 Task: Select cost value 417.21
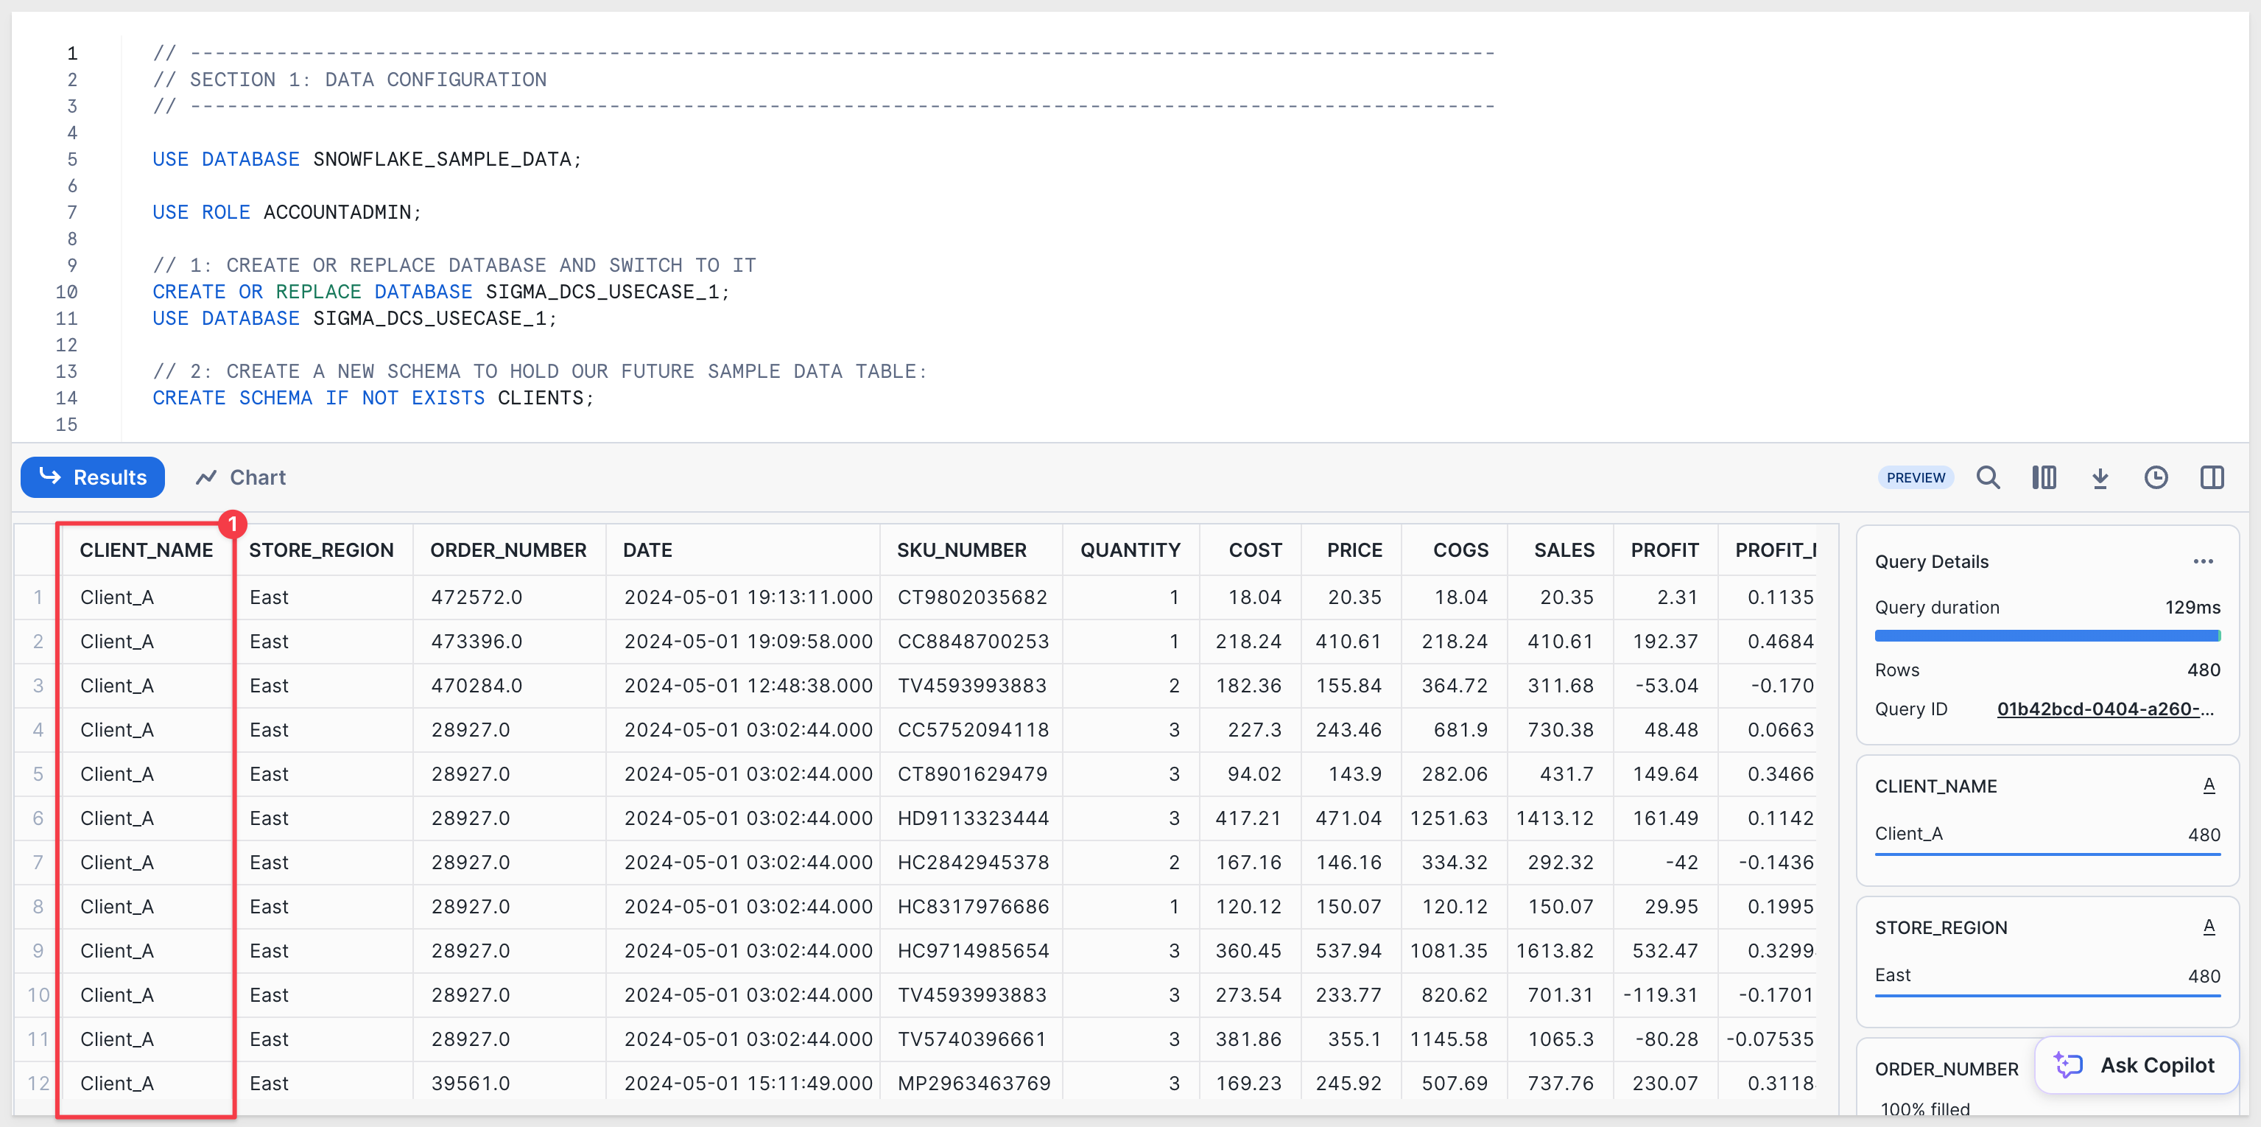tap(1250, 818)
